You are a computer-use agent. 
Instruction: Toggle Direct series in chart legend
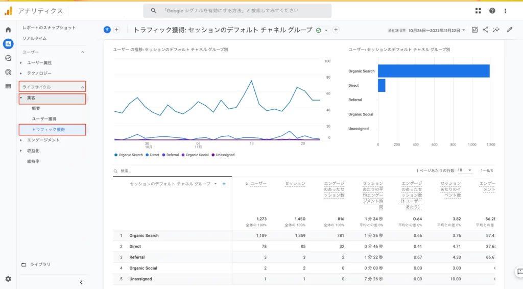(152, 155)
